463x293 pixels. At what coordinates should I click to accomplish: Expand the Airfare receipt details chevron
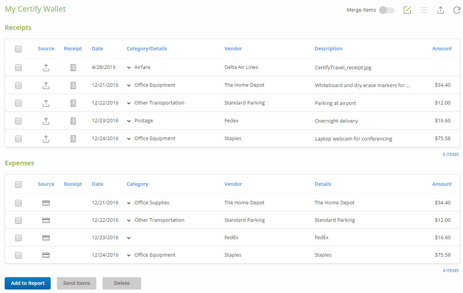point(129,67)
